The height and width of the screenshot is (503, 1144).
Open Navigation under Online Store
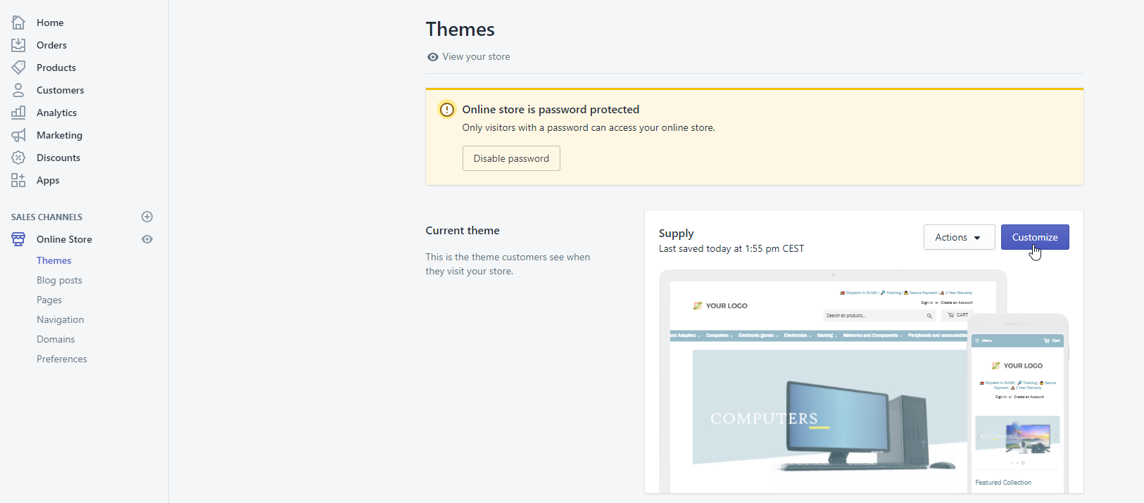point(60,319)
